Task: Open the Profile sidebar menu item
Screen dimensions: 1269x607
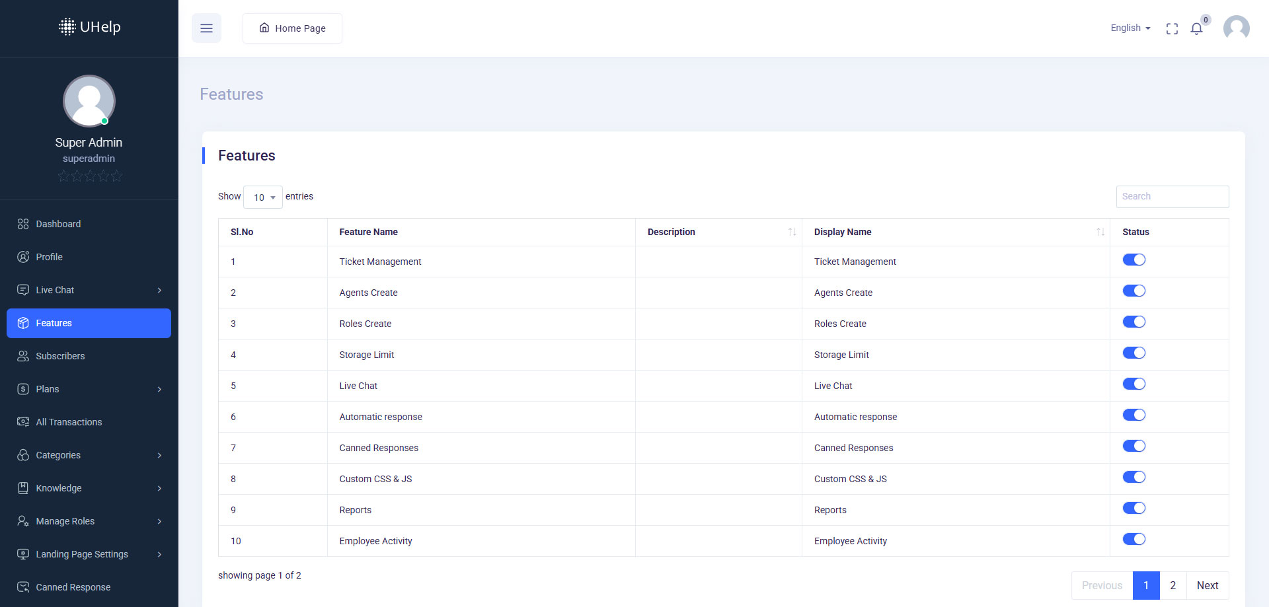Action: pos(50,257)
